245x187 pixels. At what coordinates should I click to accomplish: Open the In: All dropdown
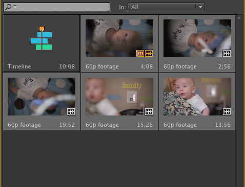166,7
